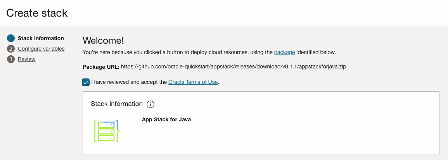The height and width of the screenshot is (160, 448).
Task: Click the 'I have reviewed and accept' label
Action: tap(129, 82)
